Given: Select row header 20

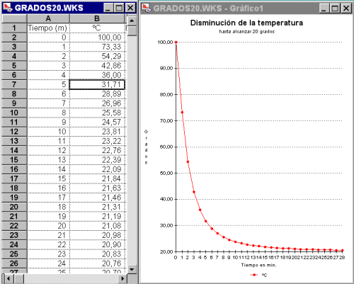Looking at the screenshot, I should coord(14,207).
